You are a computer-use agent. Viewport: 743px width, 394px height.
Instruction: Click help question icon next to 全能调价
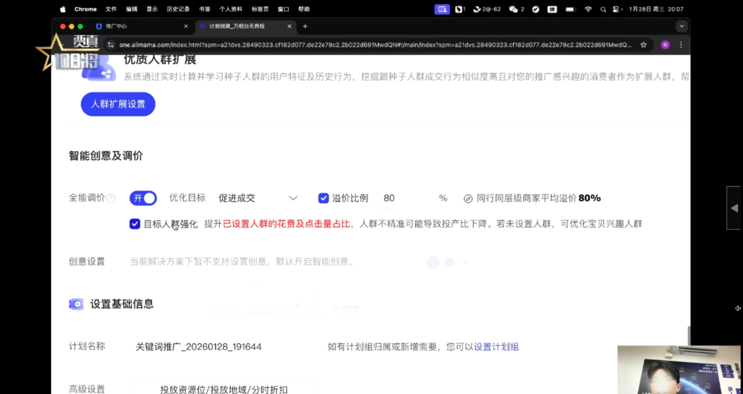111,199
